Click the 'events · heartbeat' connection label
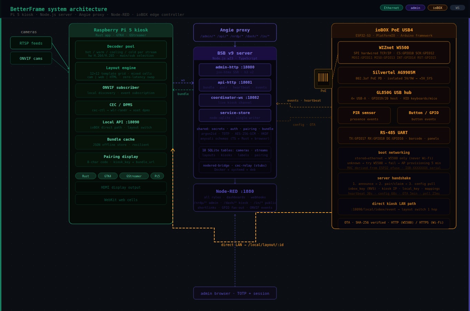The height and width of the screenshot is (311, 470). pyautogui.click(x=304, y=101)
